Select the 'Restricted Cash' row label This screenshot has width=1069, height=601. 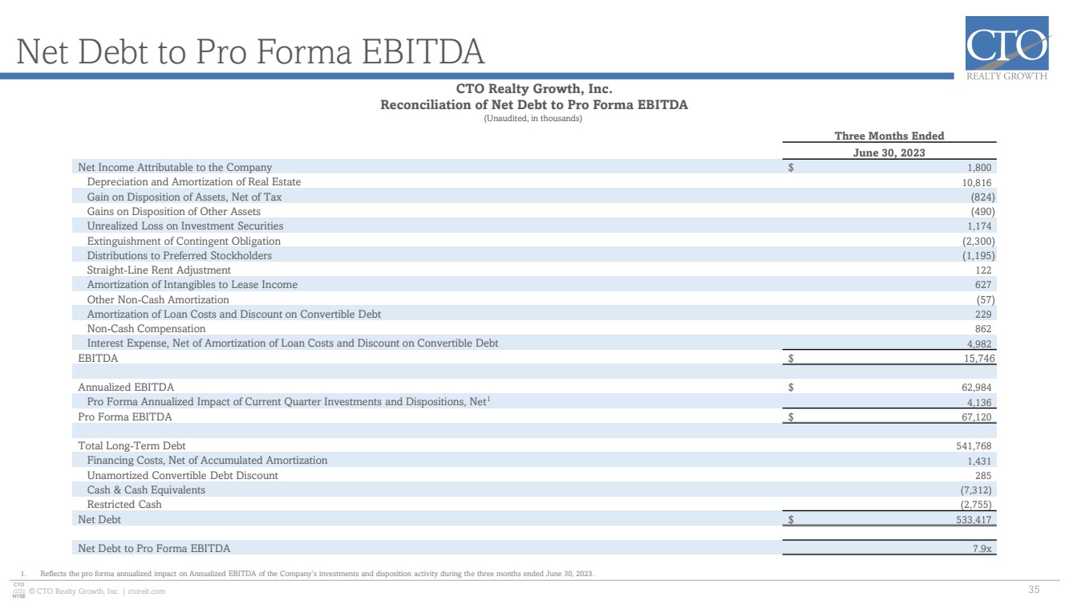(x=124, y=504)
